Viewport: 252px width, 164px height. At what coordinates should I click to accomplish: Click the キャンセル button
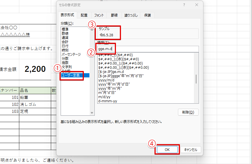pyautogui.click(x=191, y=150)
